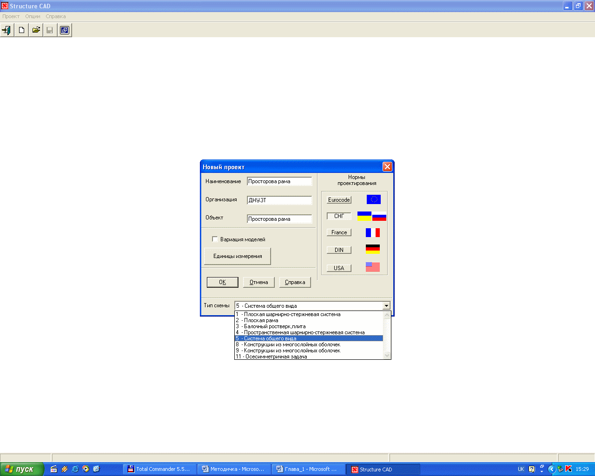Click the Russia flag icon
This screenshot has height=476, width=595.
[x=379, y=216]
